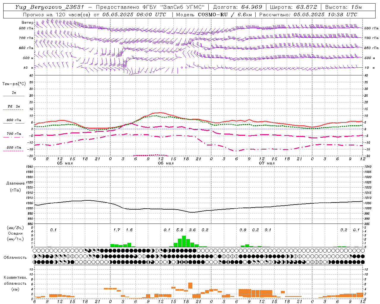Select the elevation text Высота: 15м
Screen dimensions: 380x304
click(x=343, y=7)
